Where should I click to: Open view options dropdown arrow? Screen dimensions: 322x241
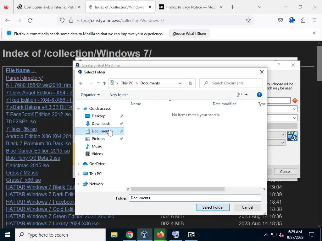(x=247, y=95)
